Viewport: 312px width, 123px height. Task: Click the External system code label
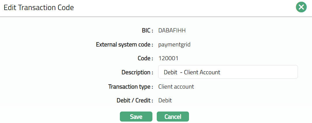pyautogui.click(x=124, y=45)
